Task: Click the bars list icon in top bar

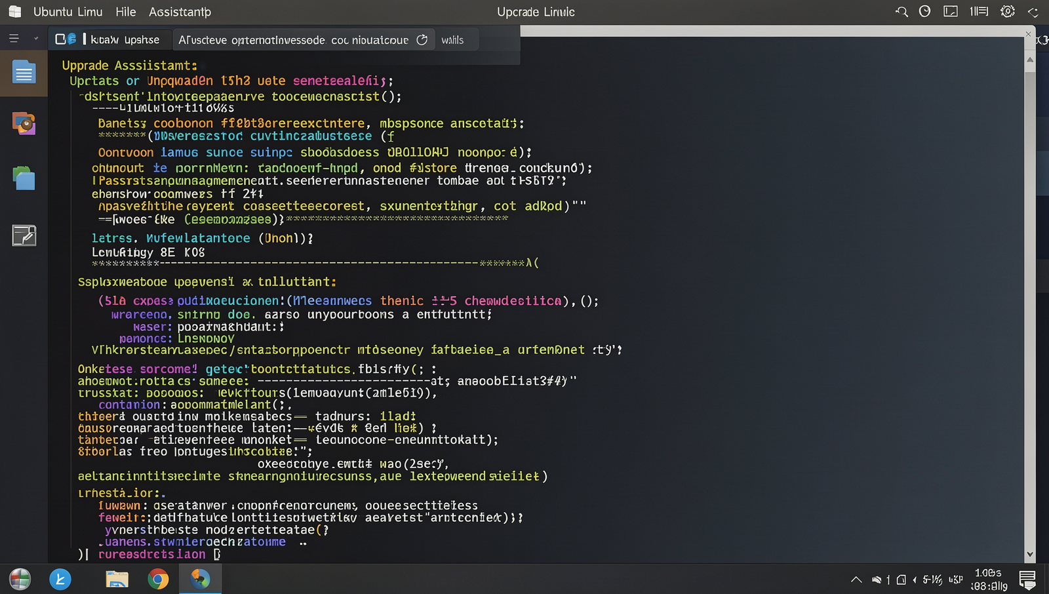Action: 980,11
